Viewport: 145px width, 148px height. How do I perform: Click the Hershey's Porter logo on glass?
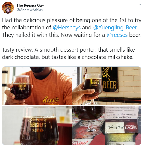tap(38, 125)
